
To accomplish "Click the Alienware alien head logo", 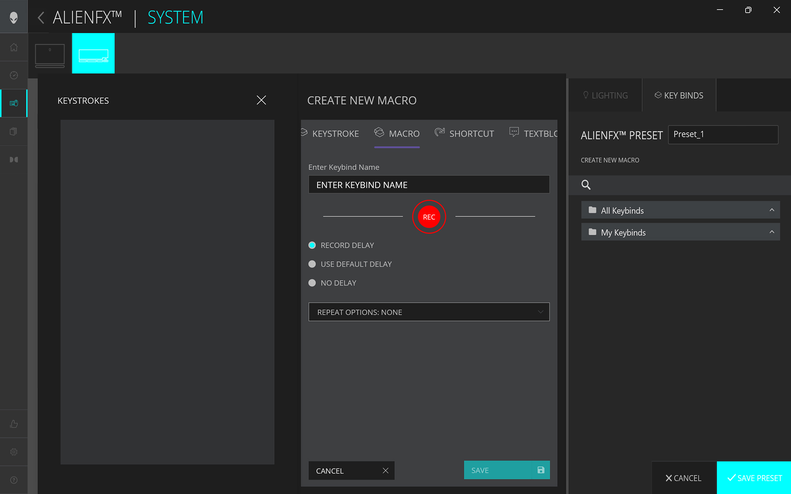I will coord(14,17).
